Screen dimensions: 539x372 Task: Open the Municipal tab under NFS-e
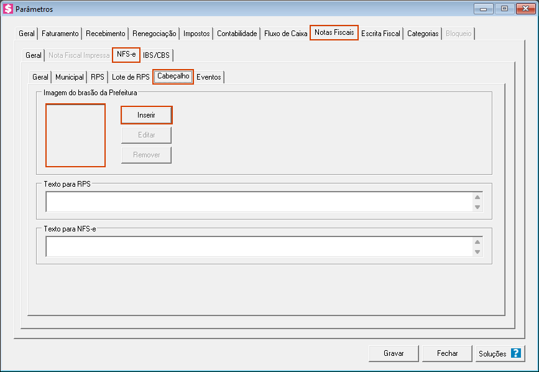coord(70,78)
